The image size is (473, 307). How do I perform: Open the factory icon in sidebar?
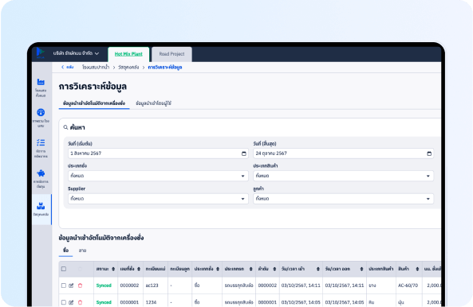[x=41, y=82]
